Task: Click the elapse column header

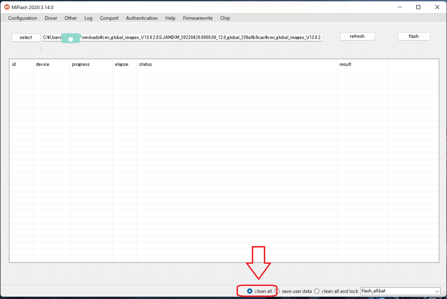Action: tap(125, 64)
